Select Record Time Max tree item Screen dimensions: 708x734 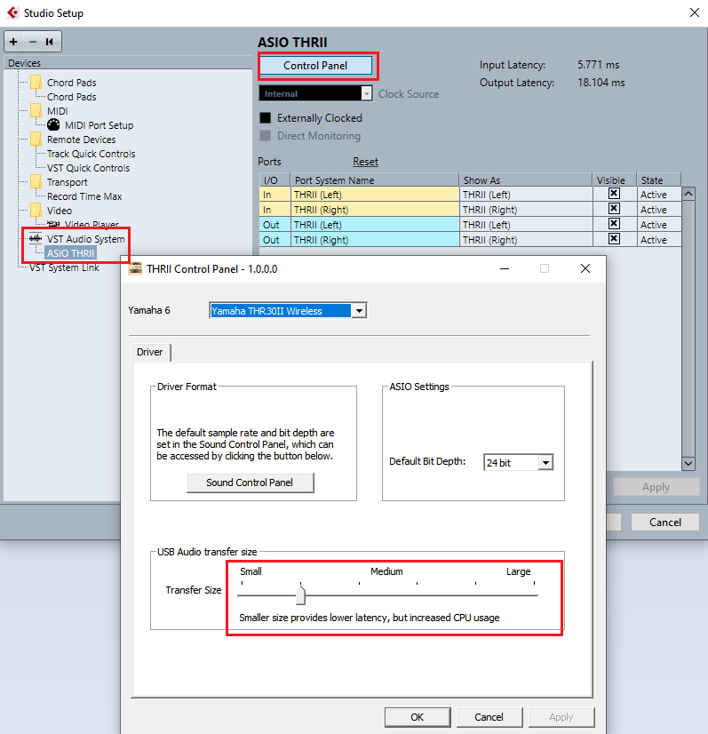[x=84, y=196]
